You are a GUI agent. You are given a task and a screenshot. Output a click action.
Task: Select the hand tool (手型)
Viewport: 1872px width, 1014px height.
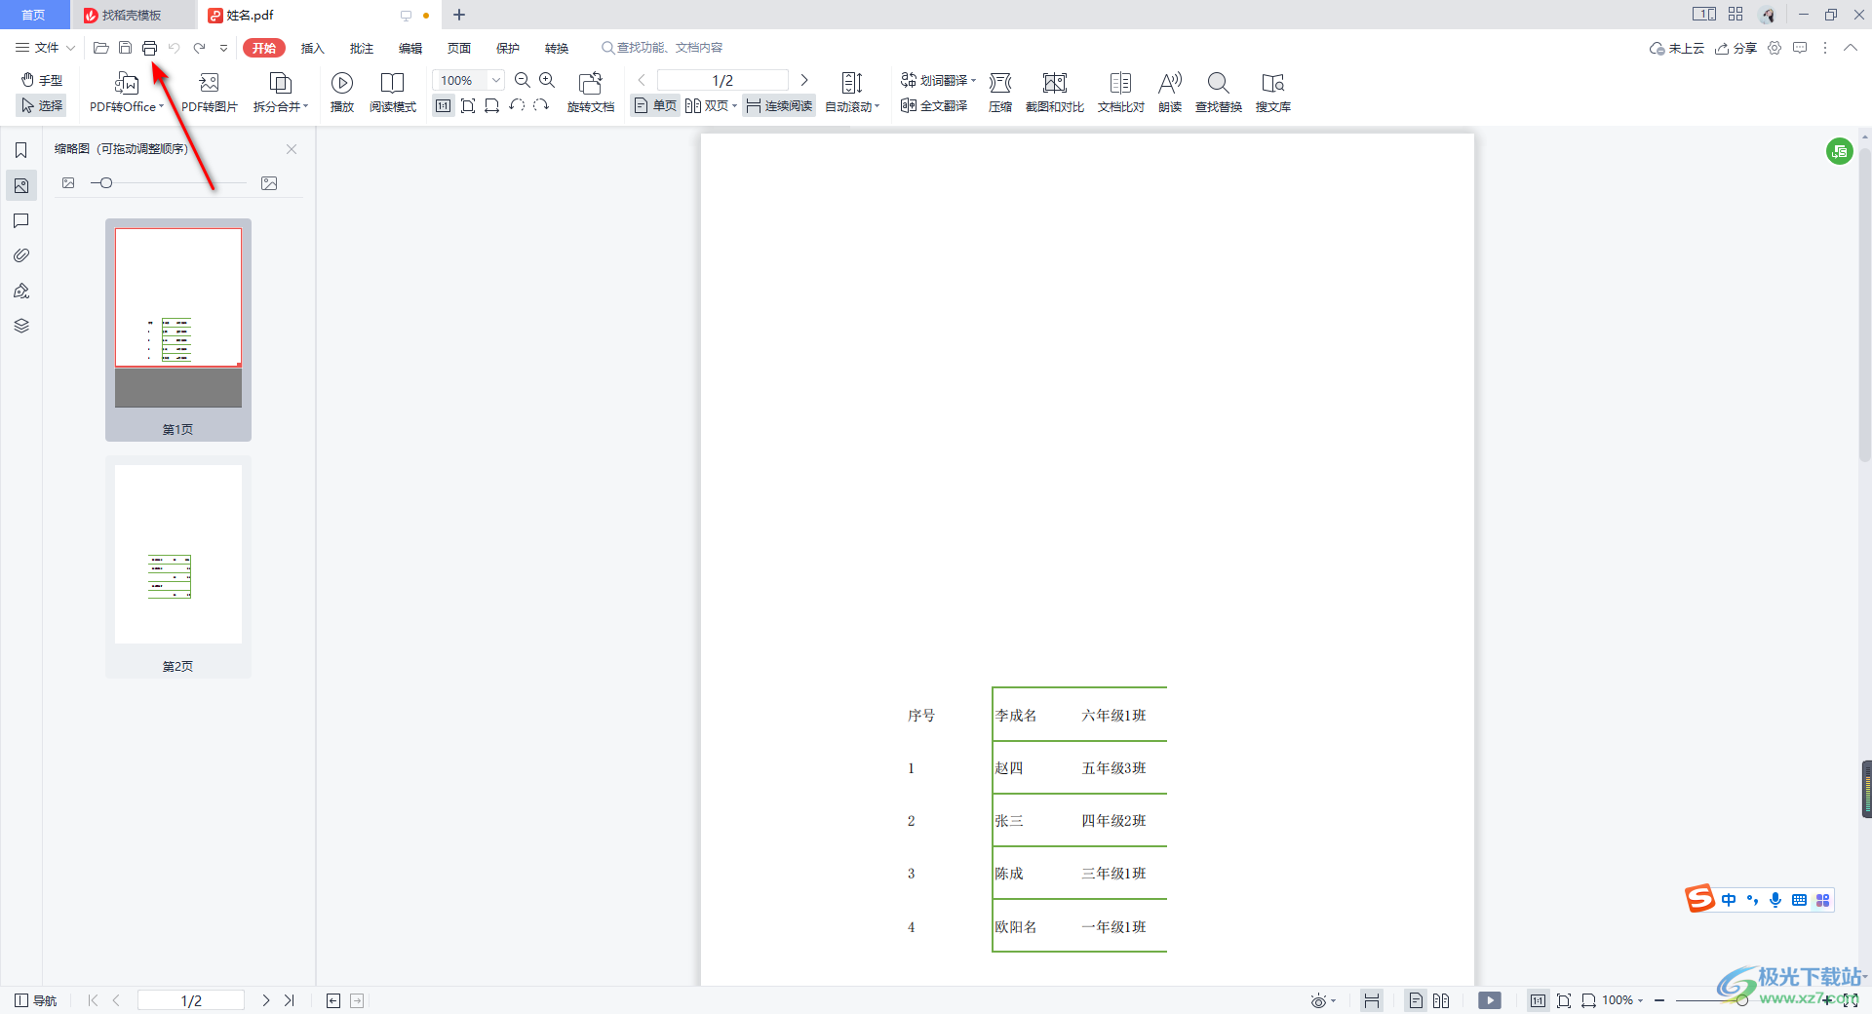tap(42, 80)
